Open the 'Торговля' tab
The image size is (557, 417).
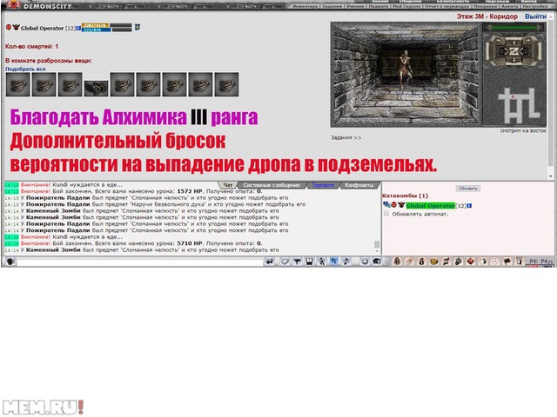click(323, 185)
